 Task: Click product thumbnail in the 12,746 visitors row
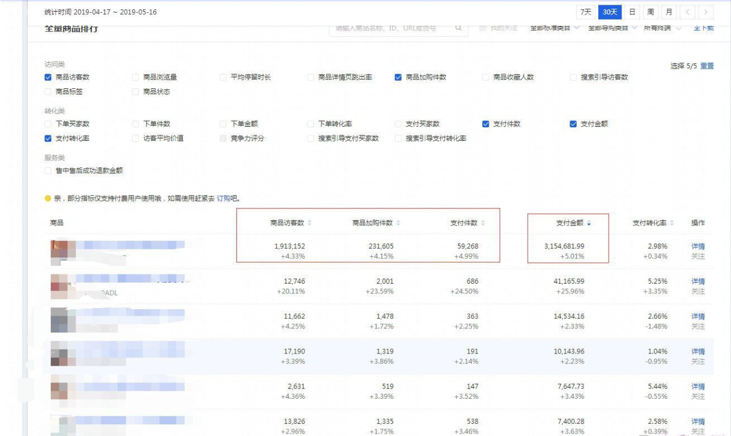(x=63, y=287)
